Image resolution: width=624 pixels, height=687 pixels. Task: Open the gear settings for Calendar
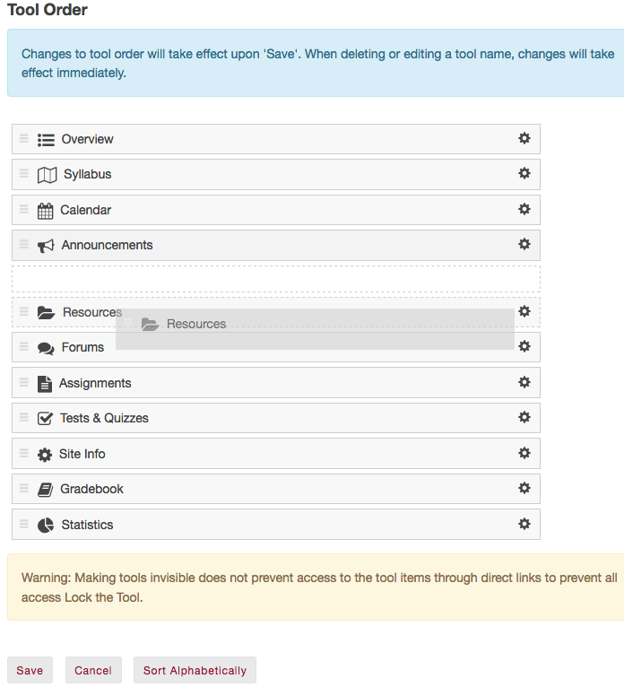coord(524,210)
